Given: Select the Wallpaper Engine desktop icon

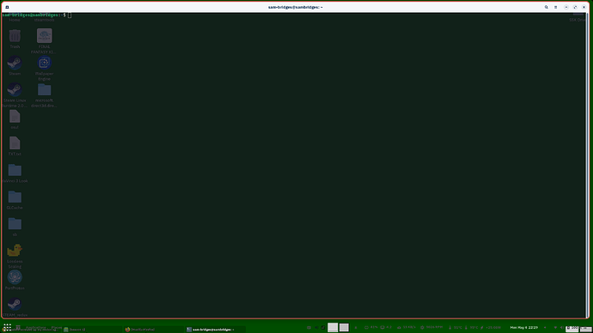Looking at the screenshot, I should pyautogui.click(x=44, y=68).
